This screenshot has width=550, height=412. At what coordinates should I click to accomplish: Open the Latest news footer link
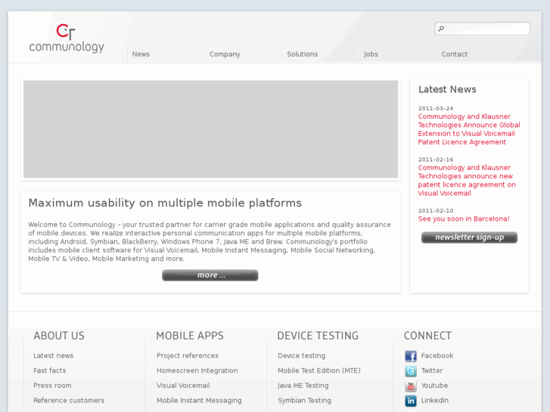tap(53, 355)
